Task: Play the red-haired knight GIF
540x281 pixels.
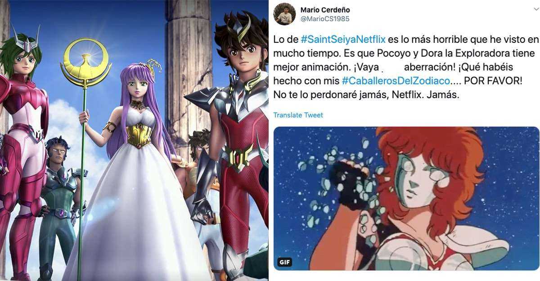Action: pos(406,198)
